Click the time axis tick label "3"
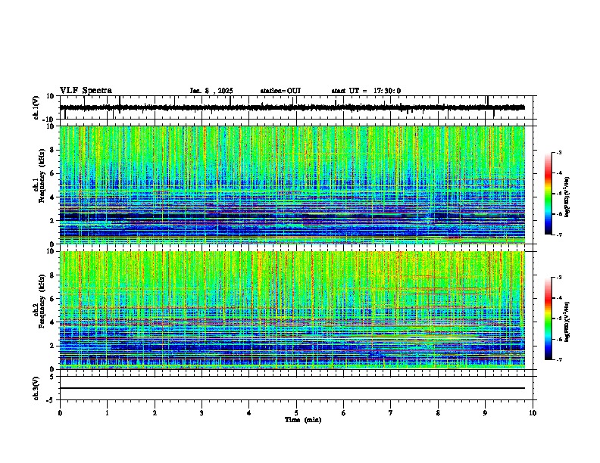Screen dimensions: 600x463 click(x=202, y=413)
